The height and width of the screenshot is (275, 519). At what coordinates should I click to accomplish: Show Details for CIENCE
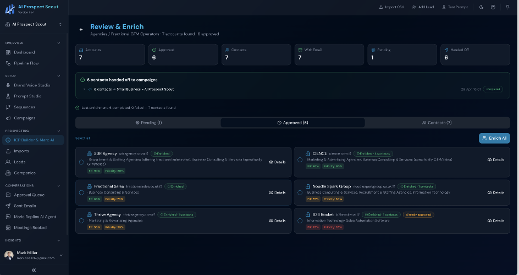pyautogui.click(x=495, y=160)
